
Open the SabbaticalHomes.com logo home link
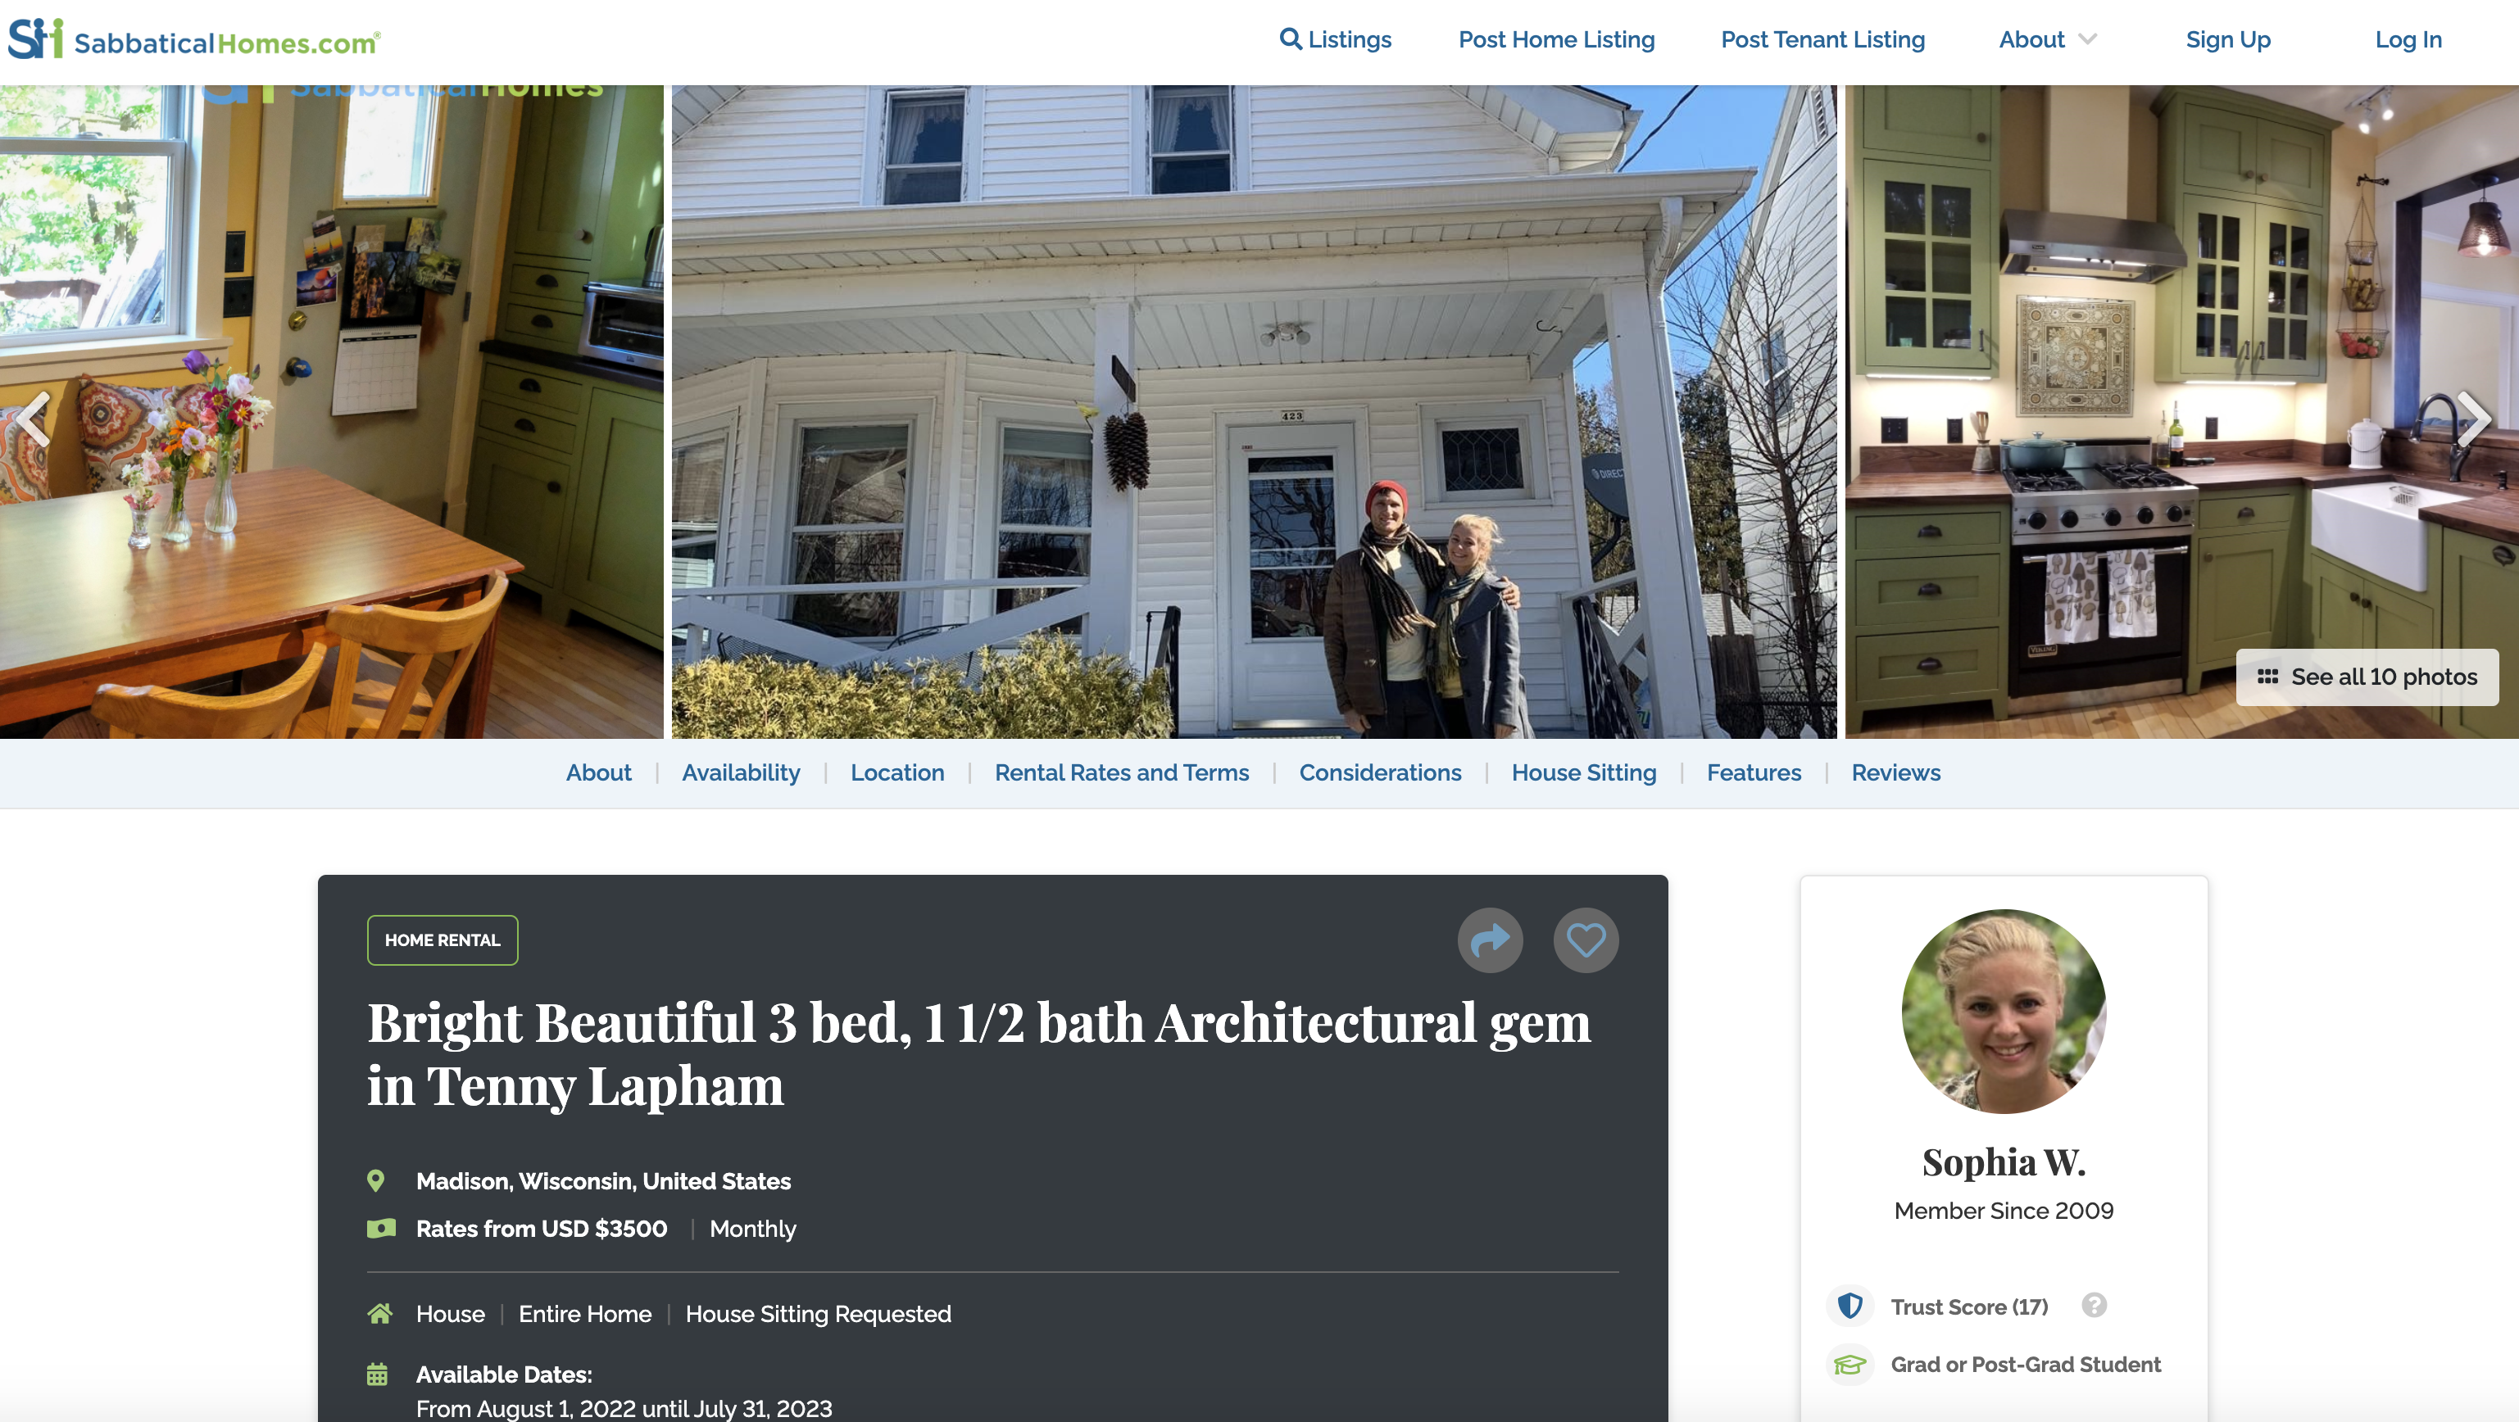point(194,40)
